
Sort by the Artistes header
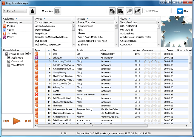[95, 19]
